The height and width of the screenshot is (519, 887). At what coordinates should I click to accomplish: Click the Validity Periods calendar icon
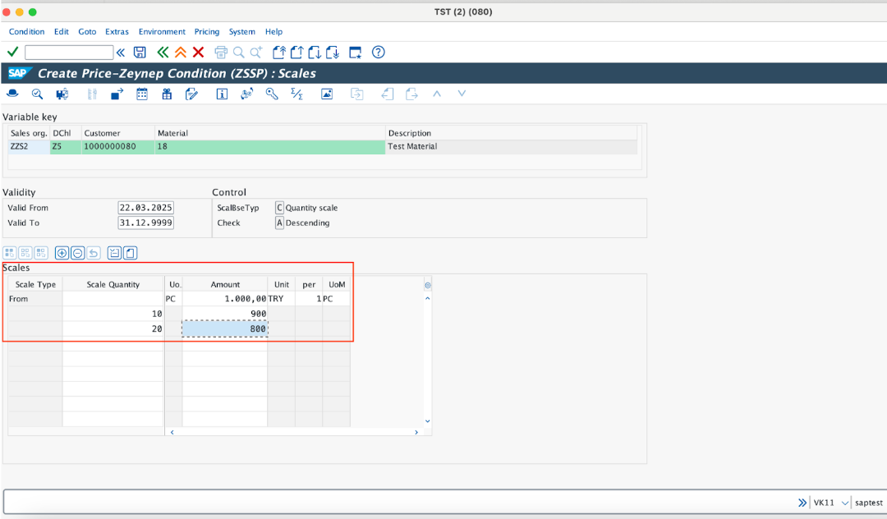click(x=142, y=94)
